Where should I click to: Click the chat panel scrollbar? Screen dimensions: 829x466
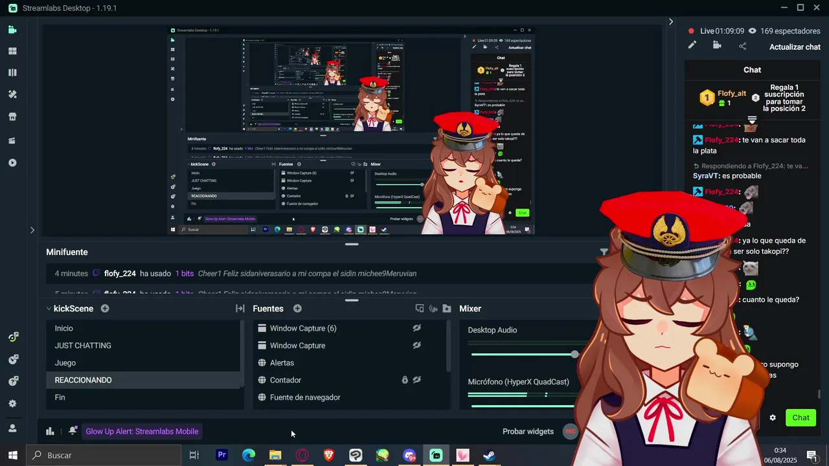point(819,394)
